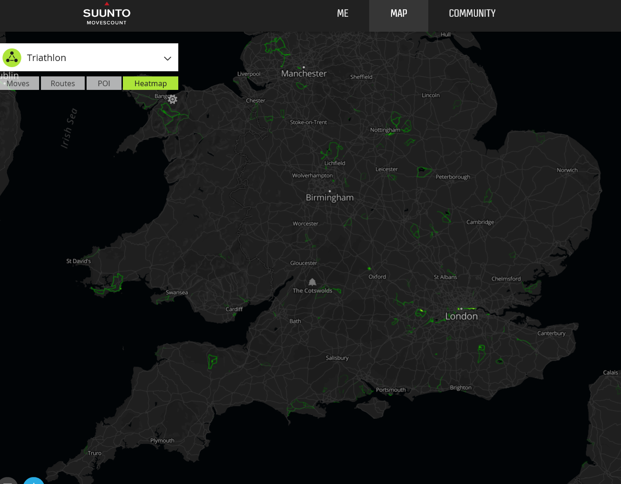Expand the Triathlon activity dropdown chevron

pyautogui.click(x=168, y=58)
